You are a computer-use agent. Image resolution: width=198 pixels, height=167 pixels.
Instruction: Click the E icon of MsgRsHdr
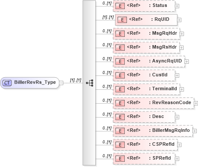click(x=120, y=48)
